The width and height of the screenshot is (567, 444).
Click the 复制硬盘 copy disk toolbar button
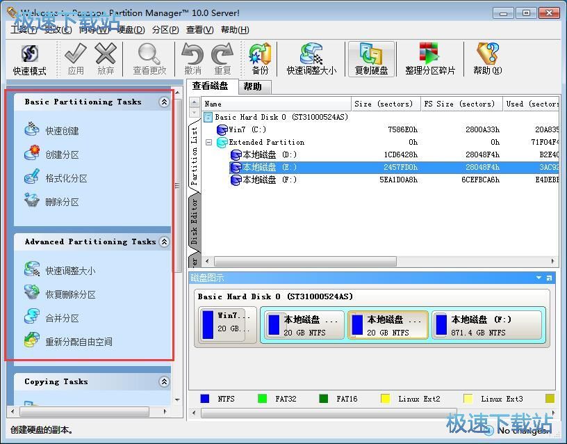click(371, 59)
